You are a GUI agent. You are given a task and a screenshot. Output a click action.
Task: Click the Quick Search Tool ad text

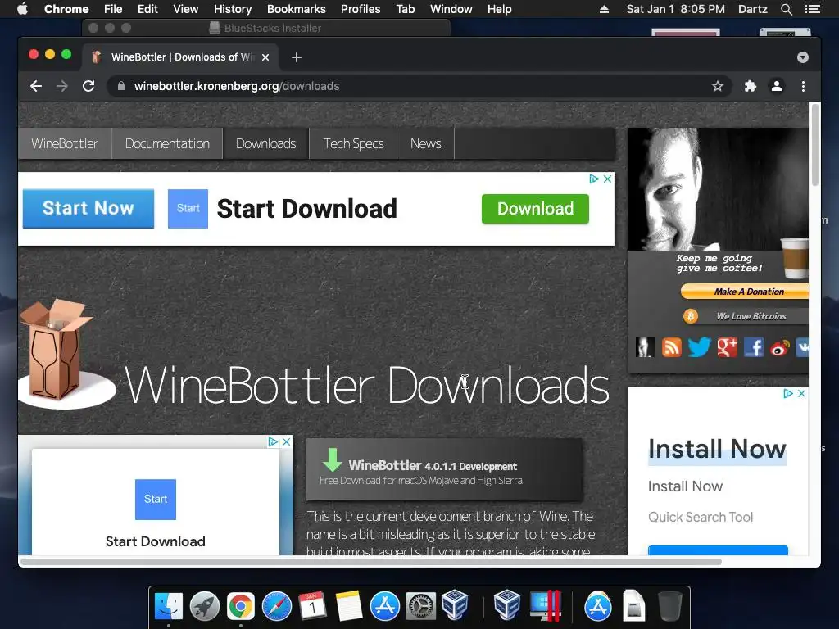pos(701,517)
